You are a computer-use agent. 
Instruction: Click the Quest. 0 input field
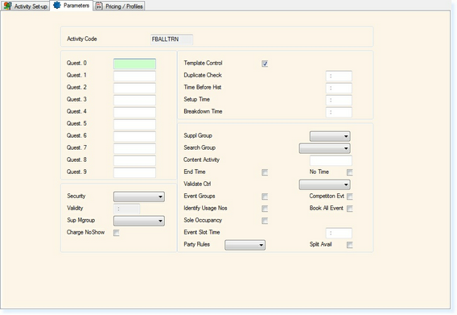coord(134,64)
